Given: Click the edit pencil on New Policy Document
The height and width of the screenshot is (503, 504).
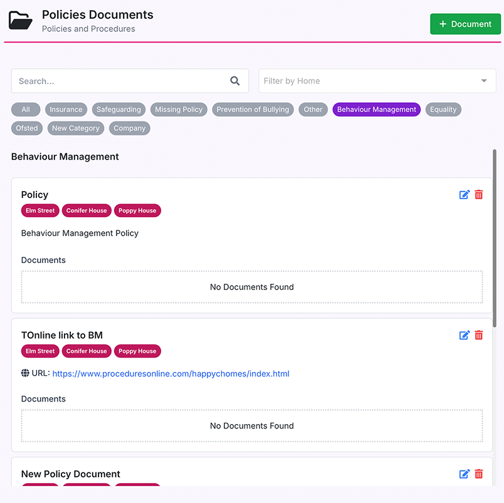Looking at the screenshot, I should (x=464, y=474).
